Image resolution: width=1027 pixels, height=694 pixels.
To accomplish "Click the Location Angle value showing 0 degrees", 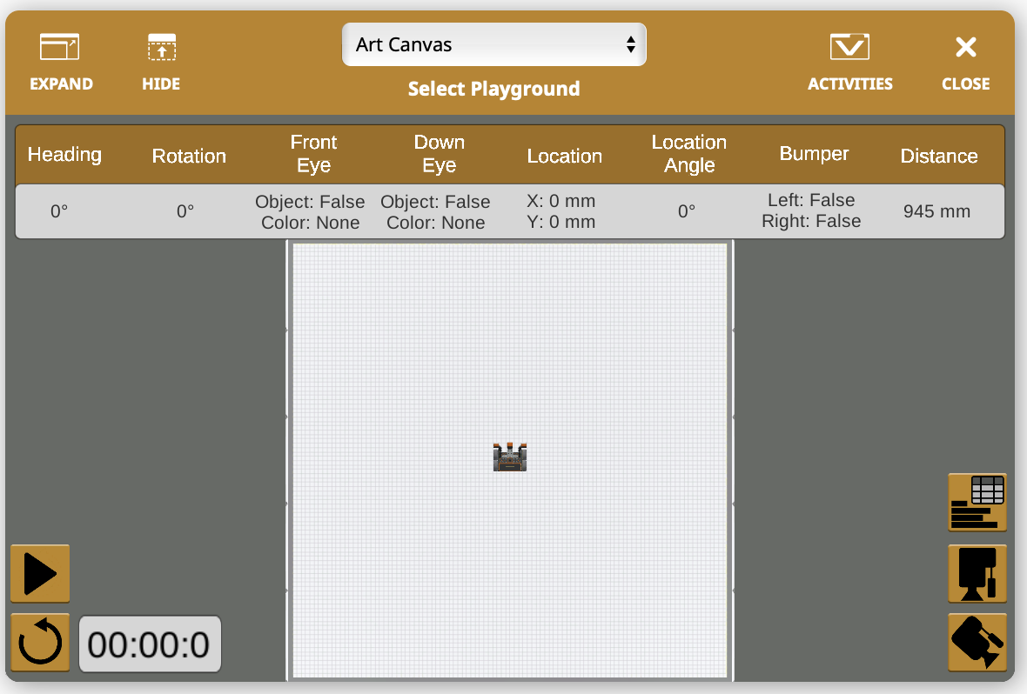I will pyautogui.click(x=688, y=210).
